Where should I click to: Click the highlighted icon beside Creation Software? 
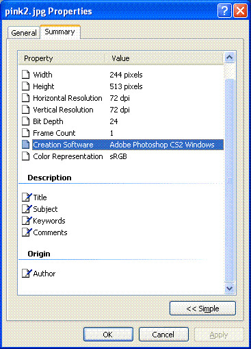26,145
